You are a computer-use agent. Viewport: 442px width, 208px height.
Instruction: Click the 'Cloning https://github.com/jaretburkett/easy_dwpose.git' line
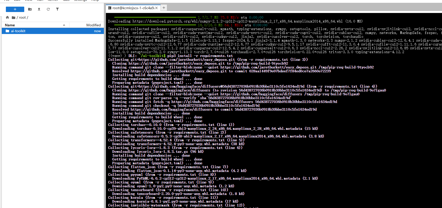(x=200, y=63)
